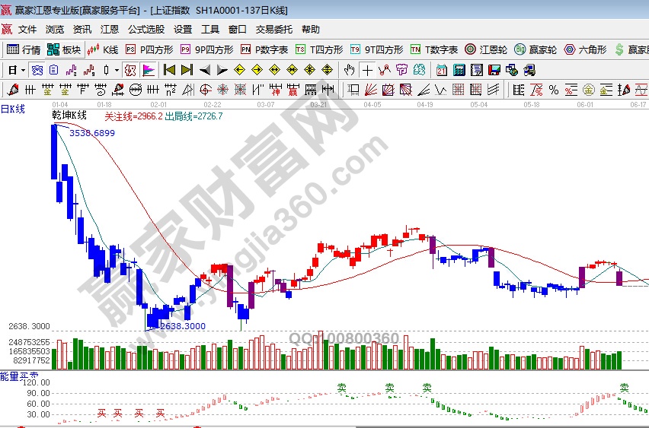Open the calculator icon in toolbar

click(459, 70)
